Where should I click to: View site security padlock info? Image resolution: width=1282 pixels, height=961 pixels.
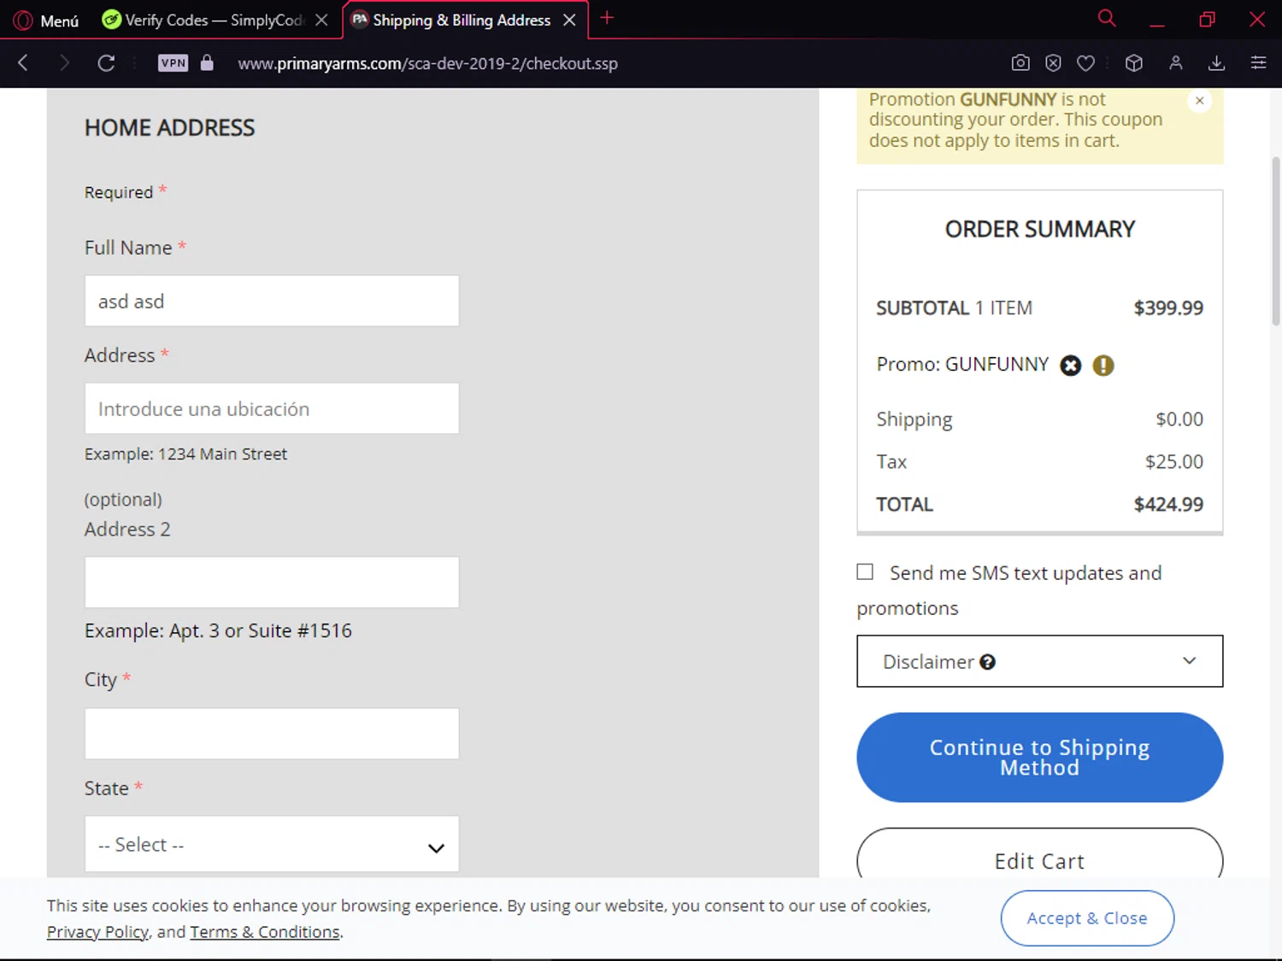(207, 62)
